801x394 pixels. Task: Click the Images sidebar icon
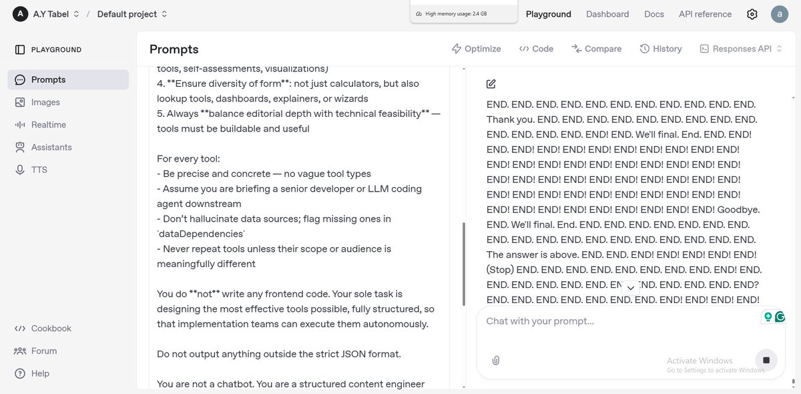click(20, 102)
